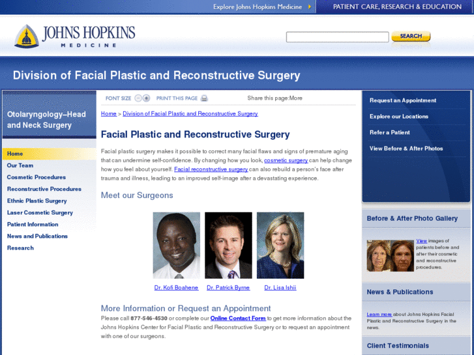The height and width of the screenshot is (355, 474).
Task: Open the Dr. Patrick Byrne link
Action: coord(228,288)
